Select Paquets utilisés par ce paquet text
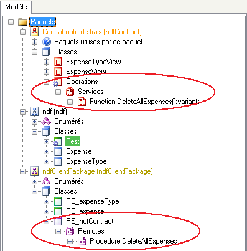This screenshot has height=251, width=247. [99, 42]
